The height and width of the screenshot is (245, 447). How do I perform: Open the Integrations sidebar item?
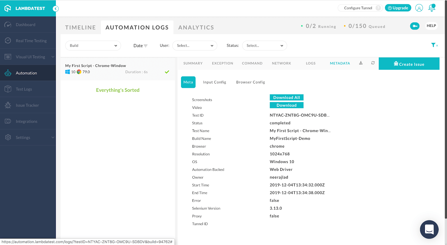click(x=28, y=121)
